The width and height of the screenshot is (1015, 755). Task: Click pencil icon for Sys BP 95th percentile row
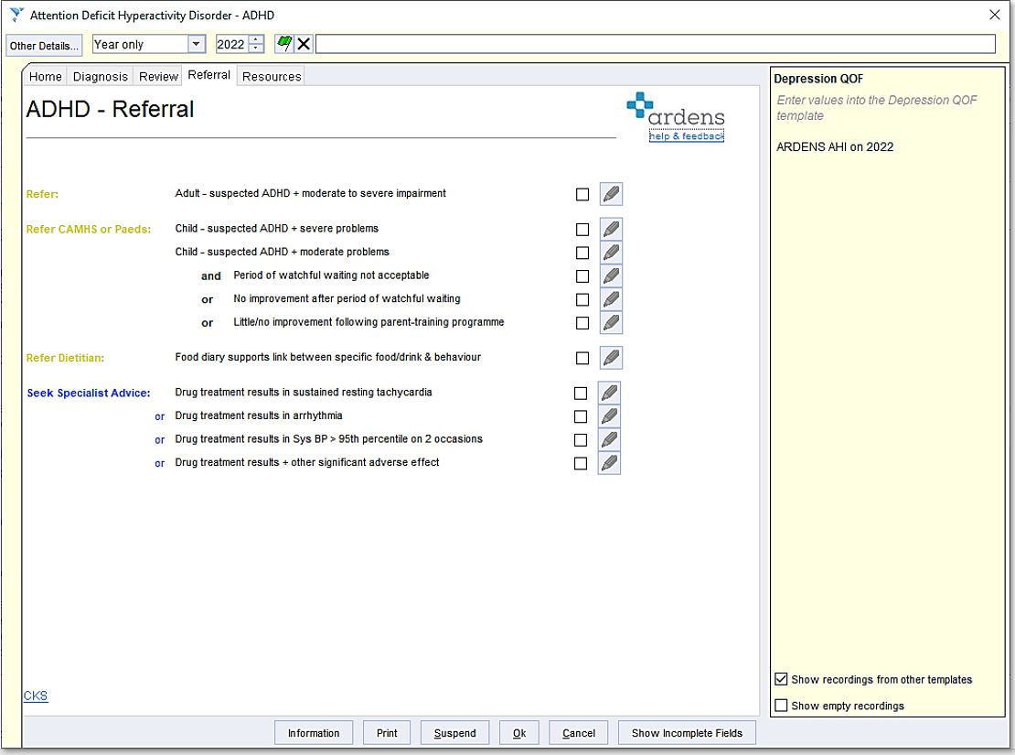point(609,439)
